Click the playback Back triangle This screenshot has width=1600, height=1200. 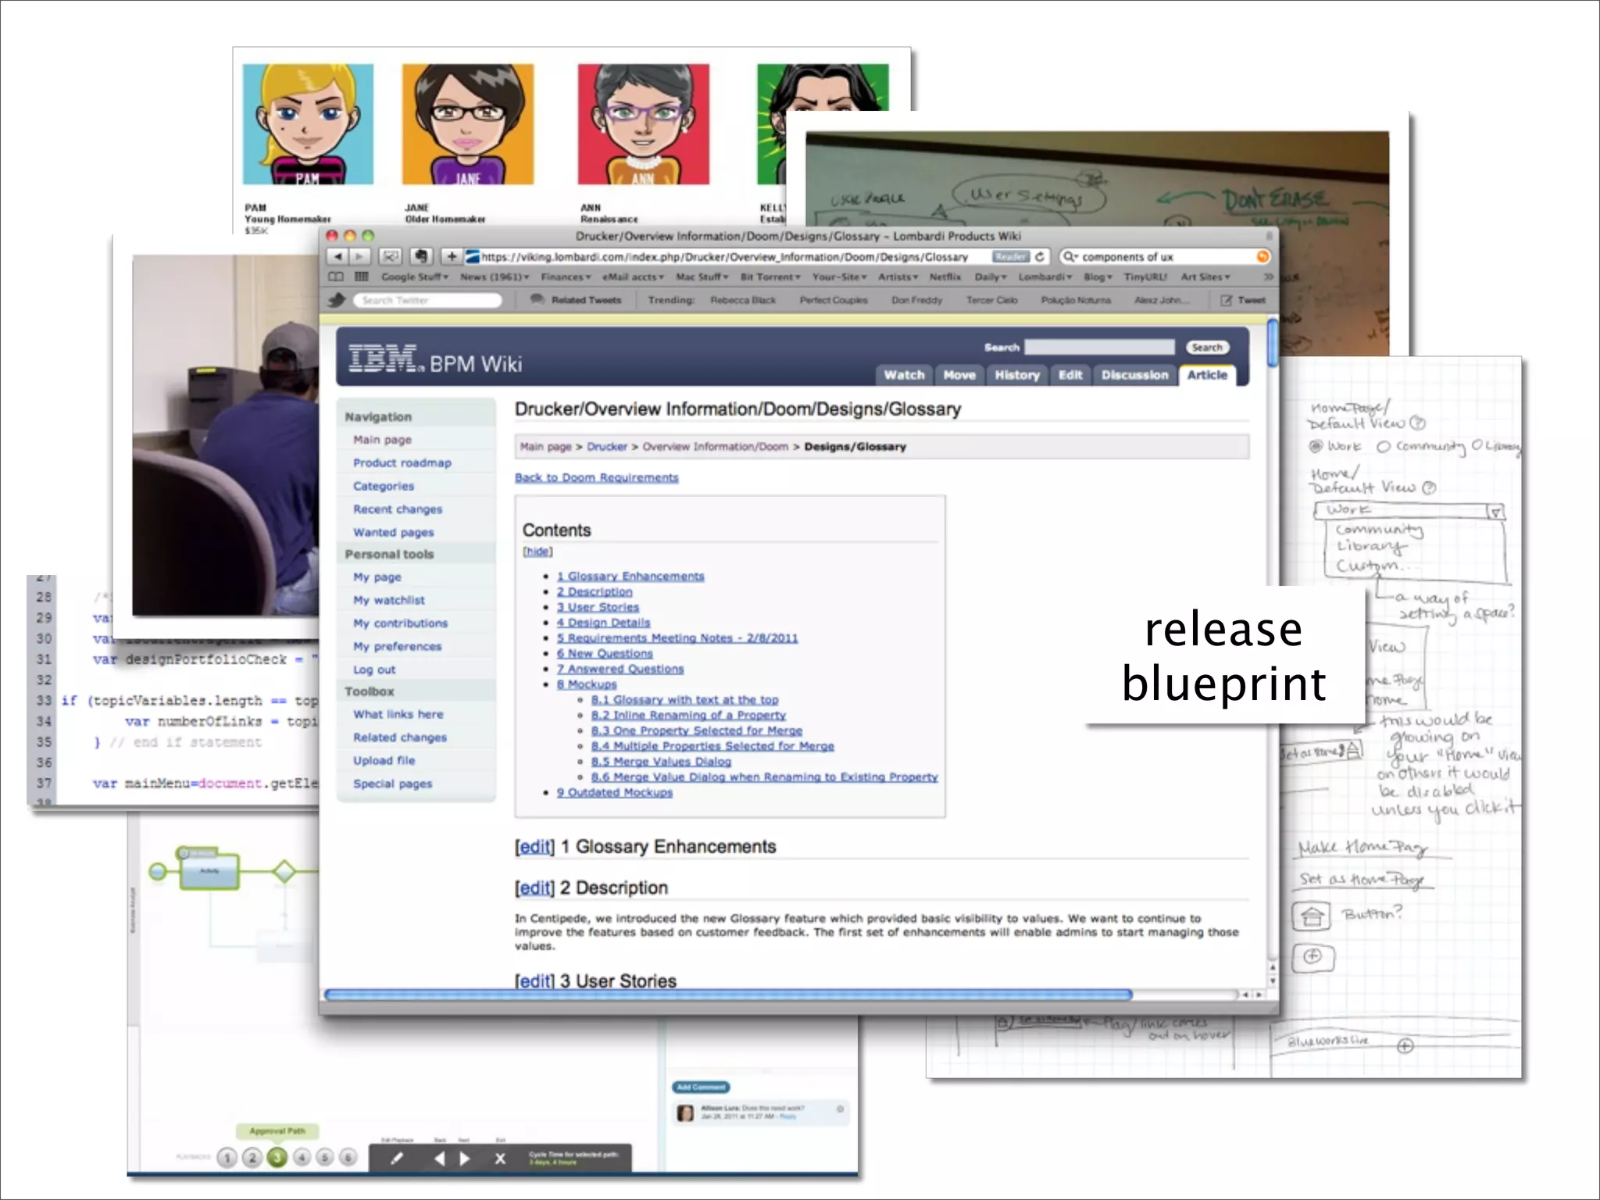440,1159
